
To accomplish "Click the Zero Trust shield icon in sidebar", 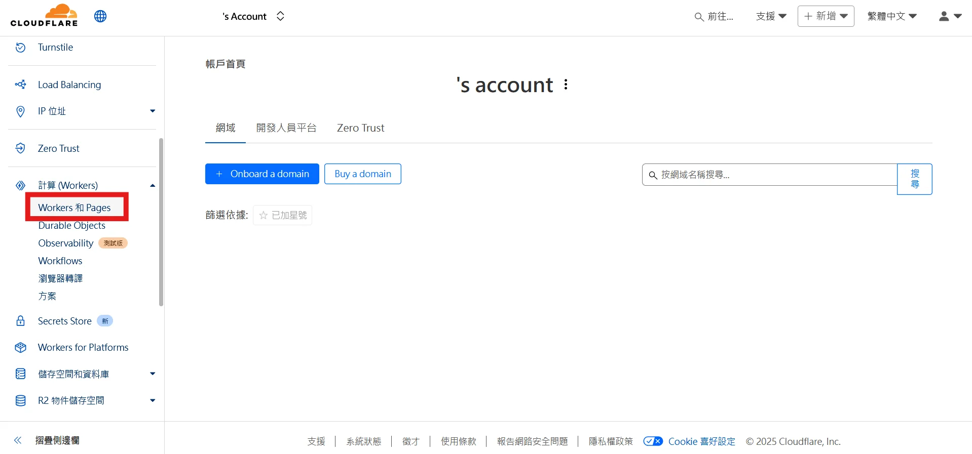I will (x=20, y=148).
